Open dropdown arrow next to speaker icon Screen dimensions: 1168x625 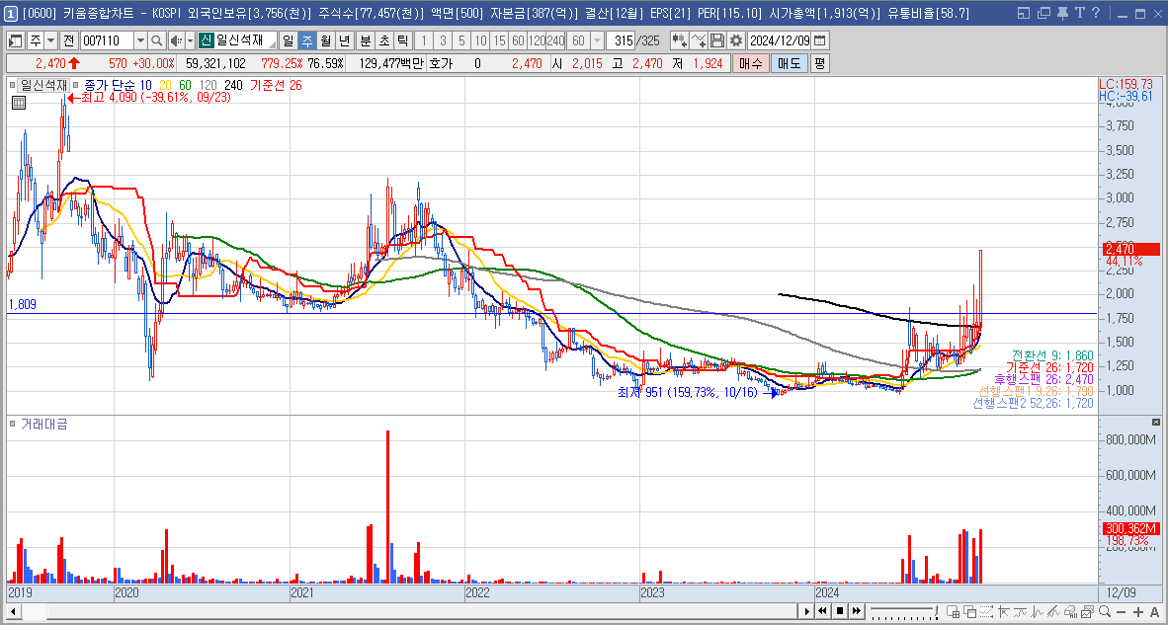coord(190,40)
